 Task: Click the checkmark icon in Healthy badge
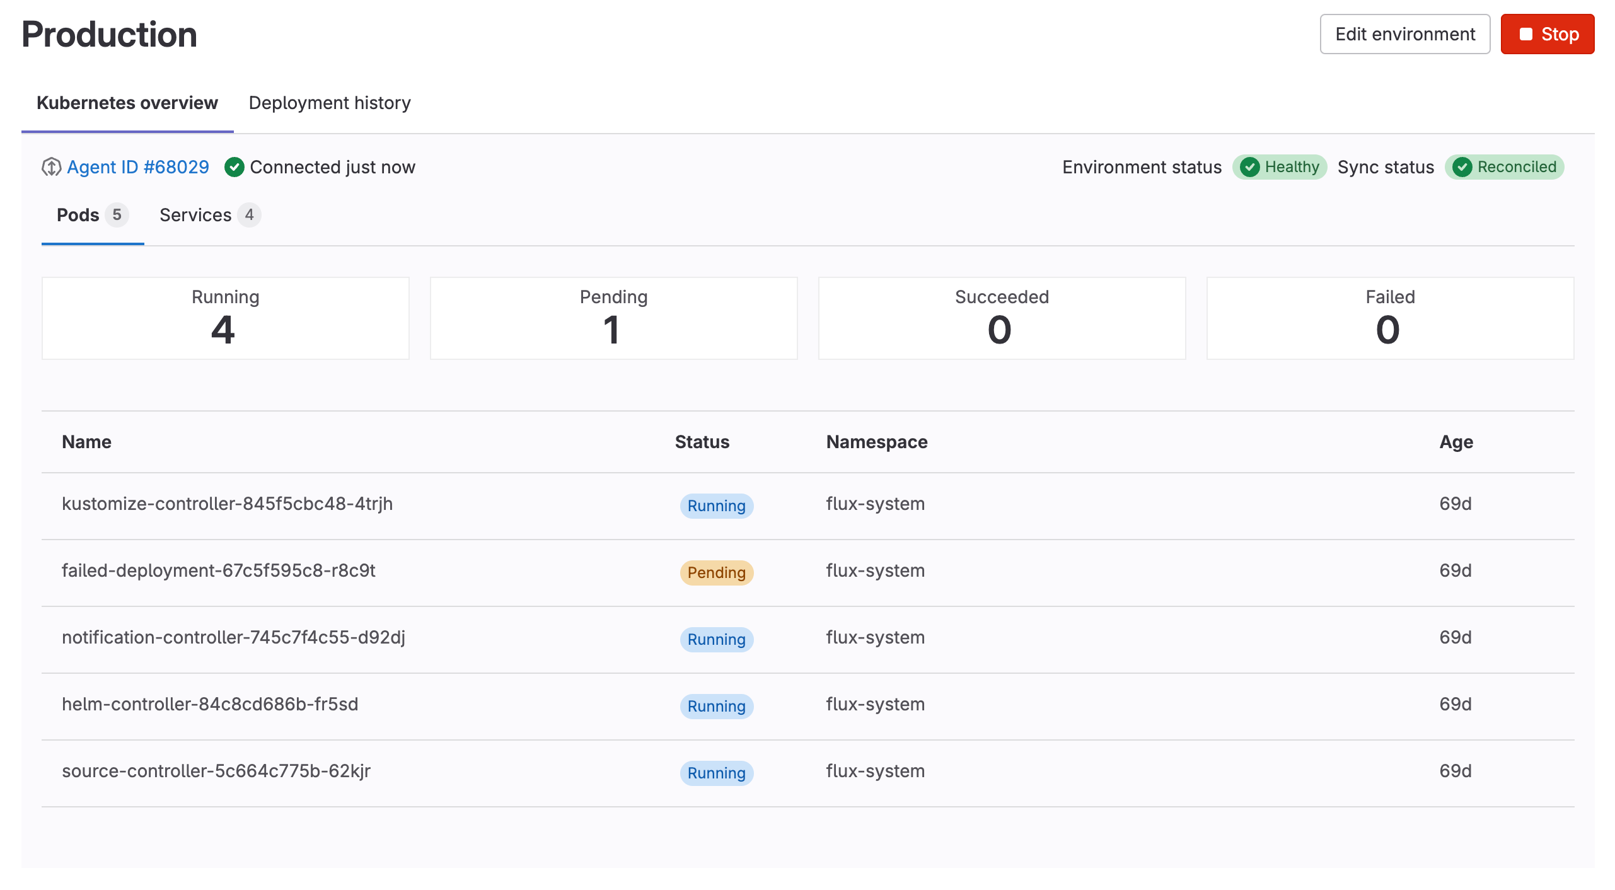(x=1251, y=166)
